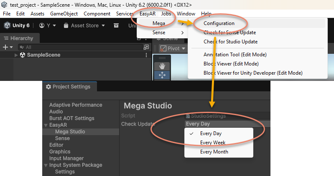
Task: Select the checked Every Day option
Action: [211, 133]
